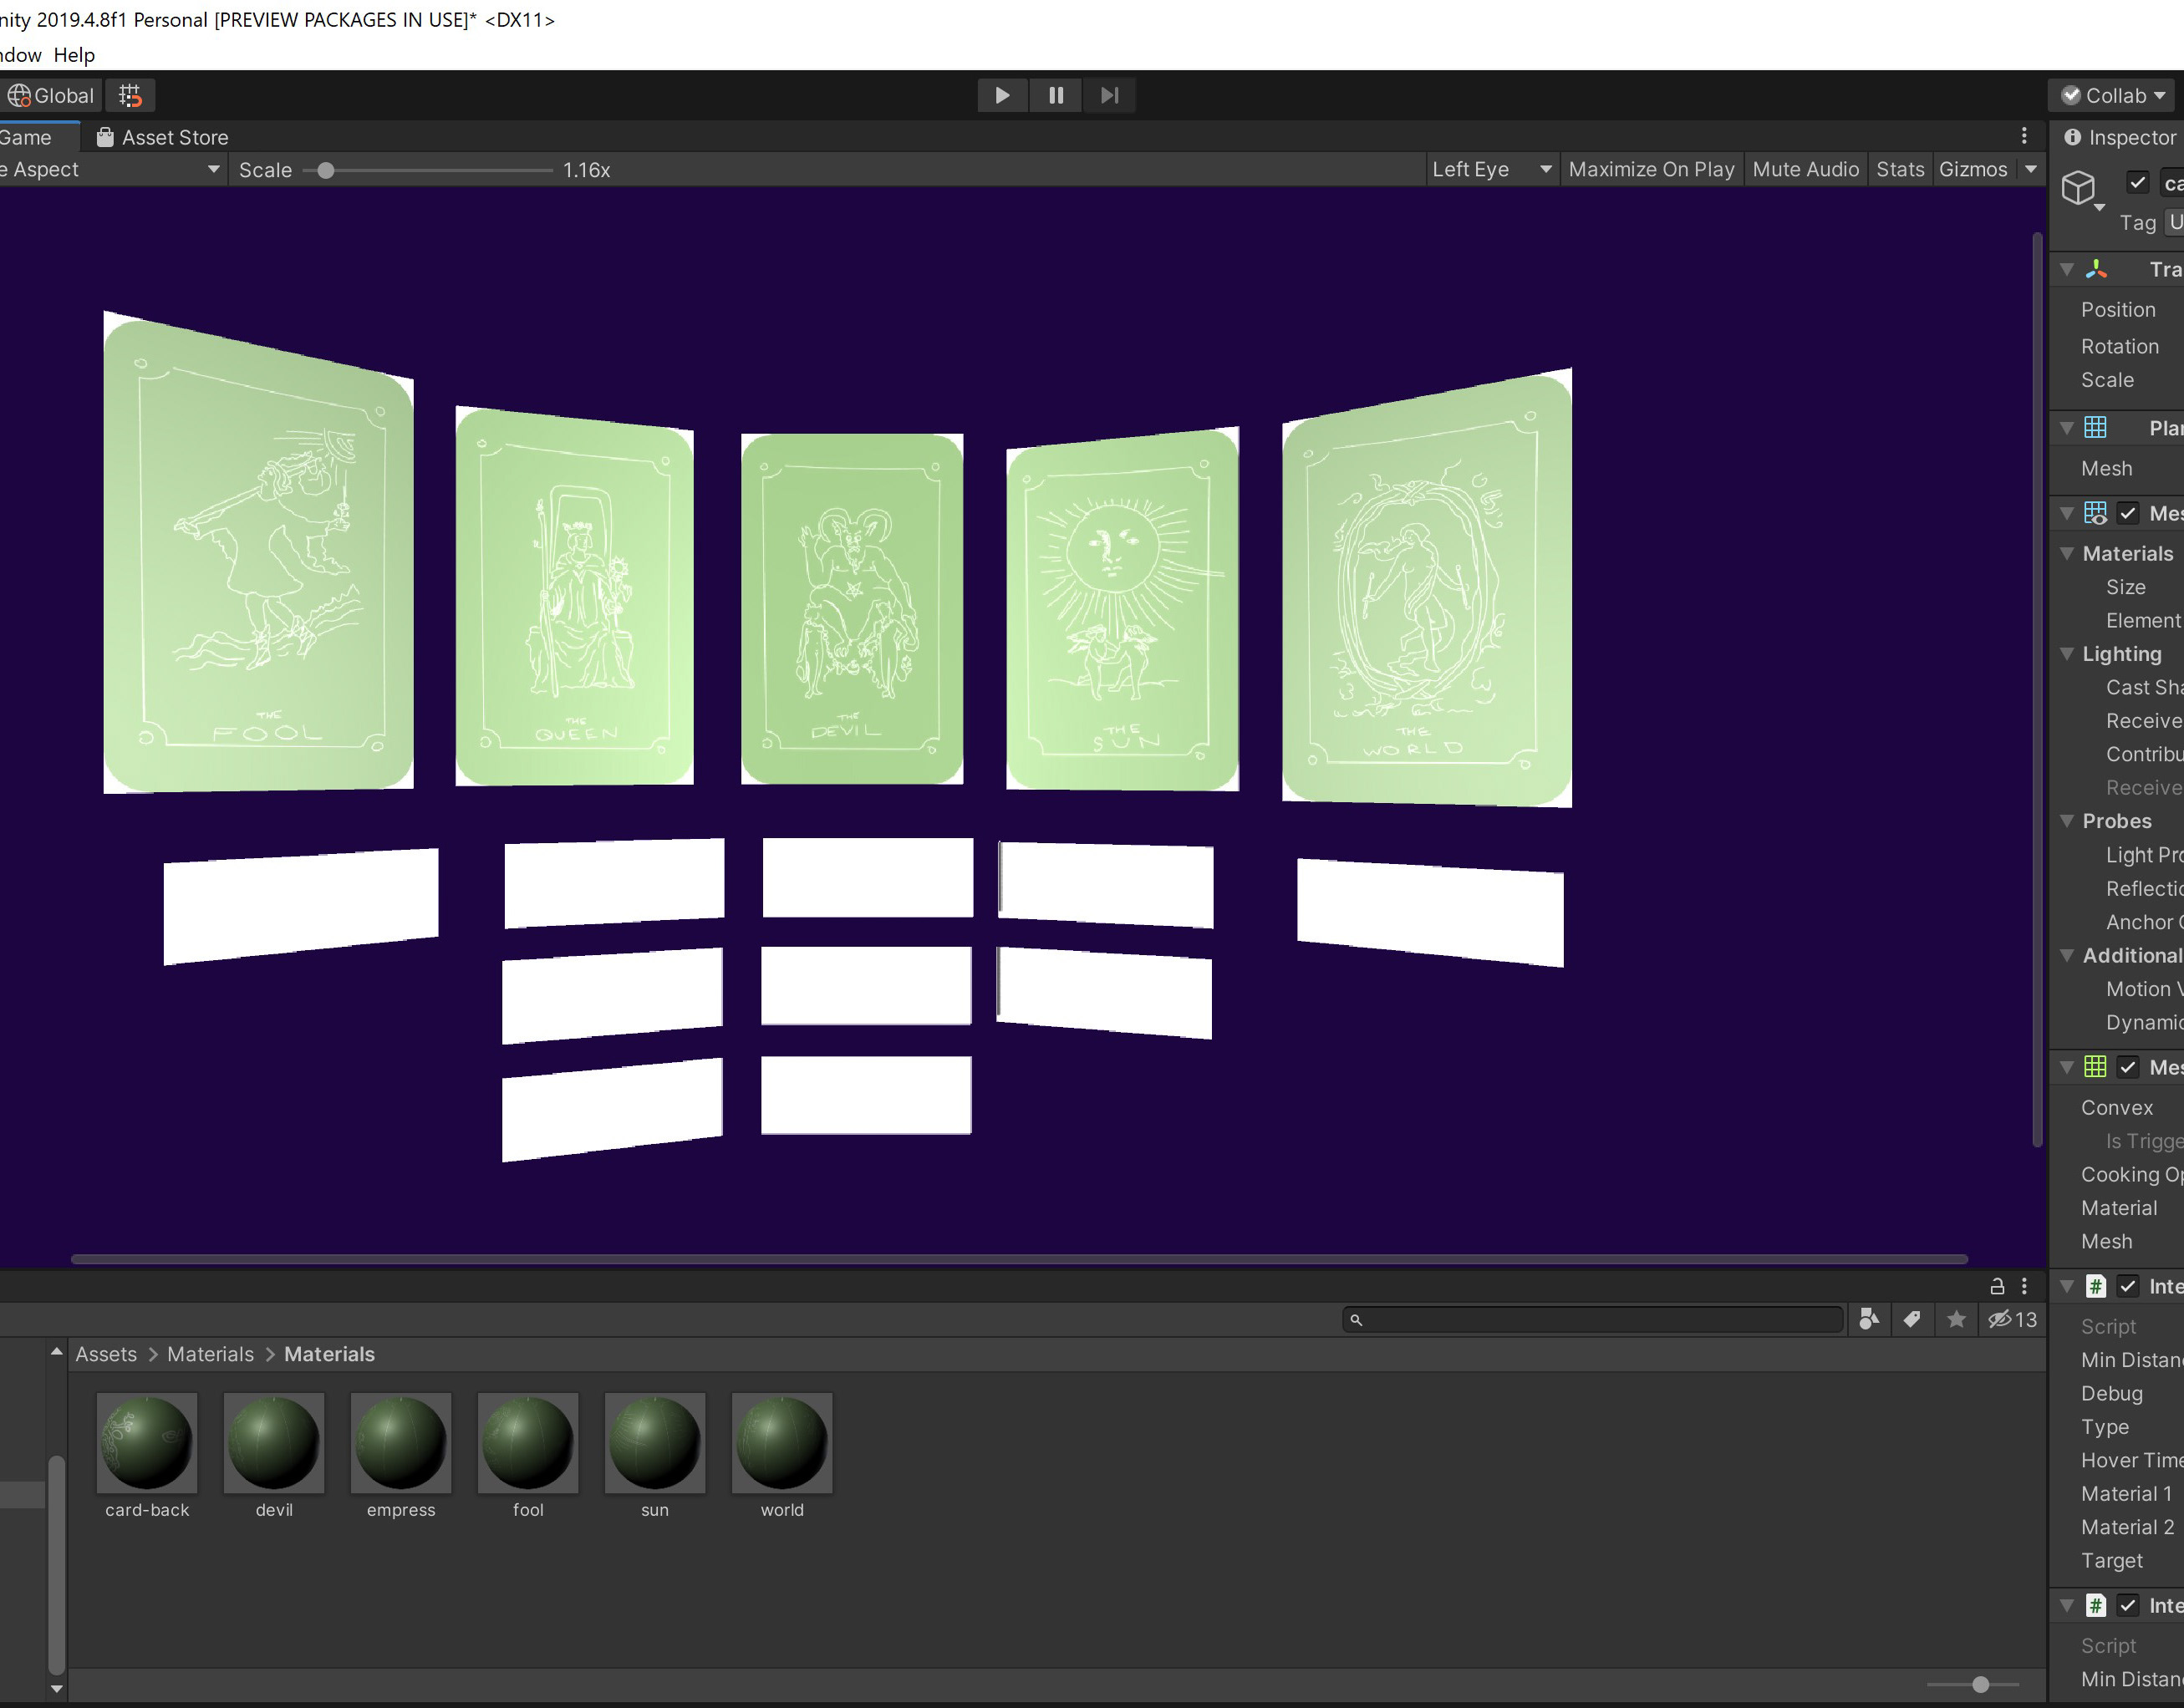Click the Game view horizontal scrollbar
The height and width of the screenshot is (1708, 2184).
(x=1019, y=1259)
